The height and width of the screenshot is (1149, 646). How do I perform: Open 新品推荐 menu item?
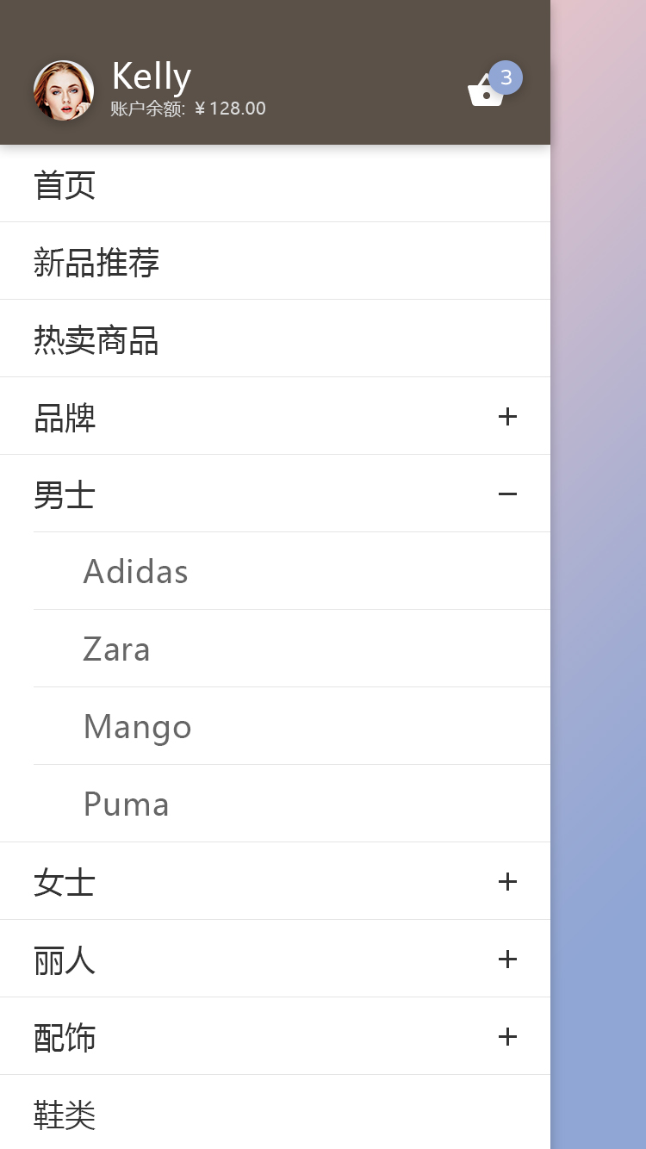275,261
